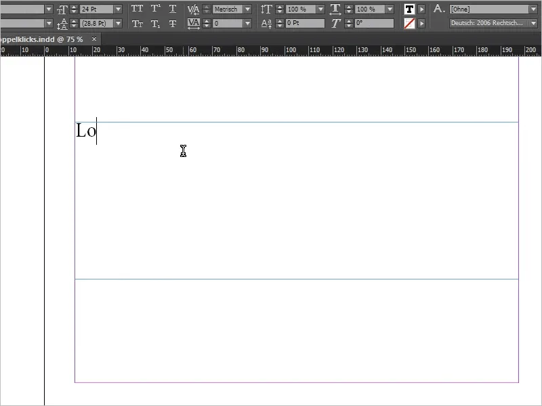Click vertical scale stepper arrows
Viewport: 542px width, 406px height.
280,9
